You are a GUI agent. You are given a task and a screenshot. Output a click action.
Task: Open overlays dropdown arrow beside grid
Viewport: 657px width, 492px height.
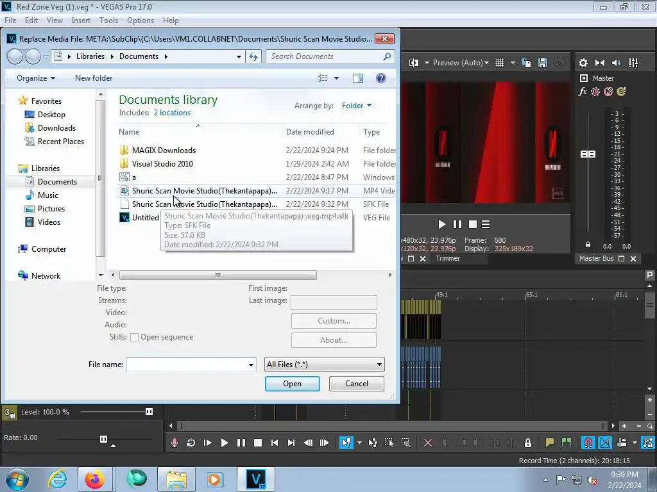[513, 63]
